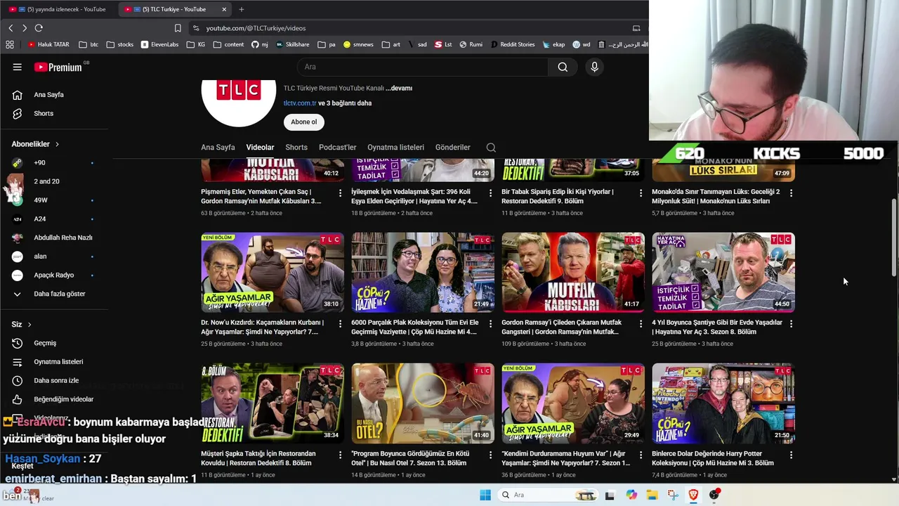The image size is (899, 506).
Task: Open Dr. Now'u Kızdırdı video thumbnail
Action: pyautogui.click(x=273, y=272)
